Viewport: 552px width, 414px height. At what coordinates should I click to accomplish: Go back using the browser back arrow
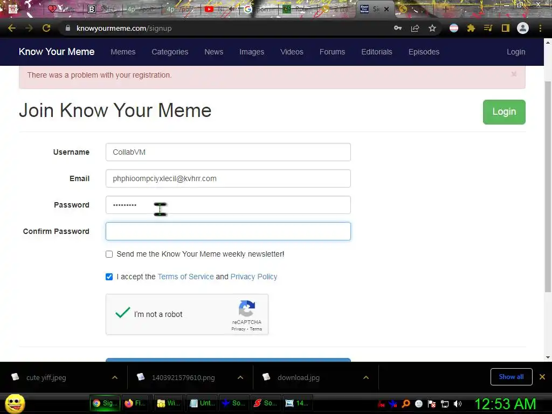point(12,28)
